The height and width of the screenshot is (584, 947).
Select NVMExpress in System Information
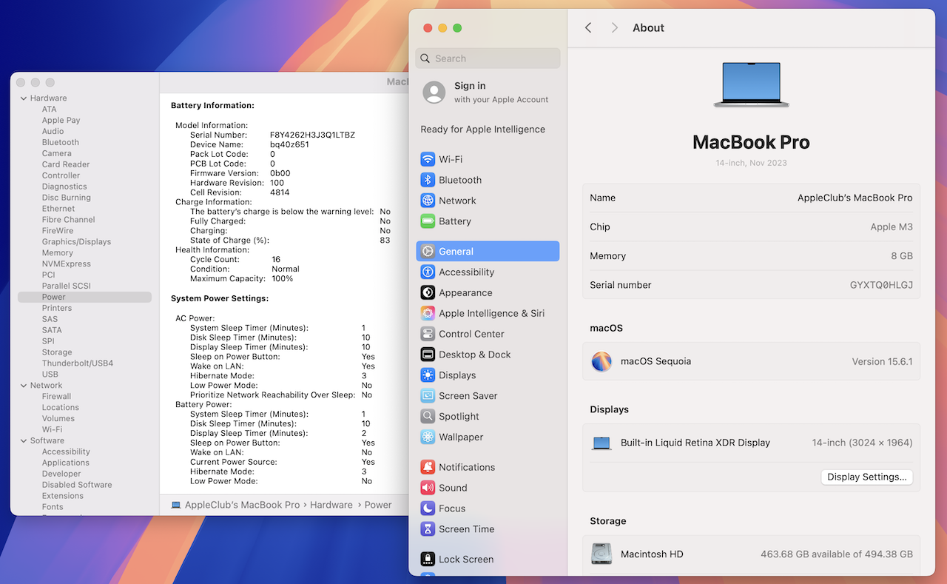click(67, 264)
